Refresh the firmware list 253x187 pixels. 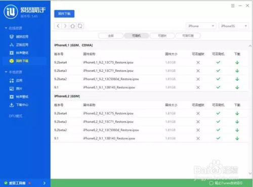[x=80, y=26]
